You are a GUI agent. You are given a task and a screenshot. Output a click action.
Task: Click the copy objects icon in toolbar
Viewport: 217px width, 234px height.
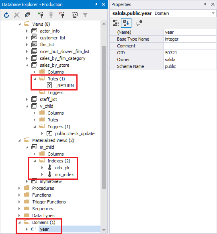point(75,15)
